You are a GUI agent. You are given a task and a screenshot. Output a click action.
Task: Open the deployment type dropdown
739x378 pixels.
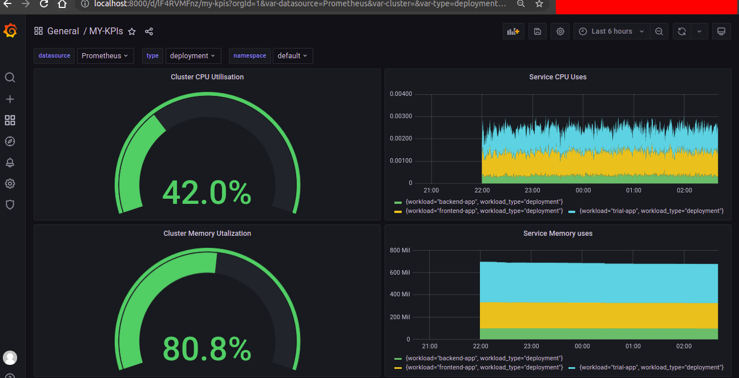pos(193,55)
